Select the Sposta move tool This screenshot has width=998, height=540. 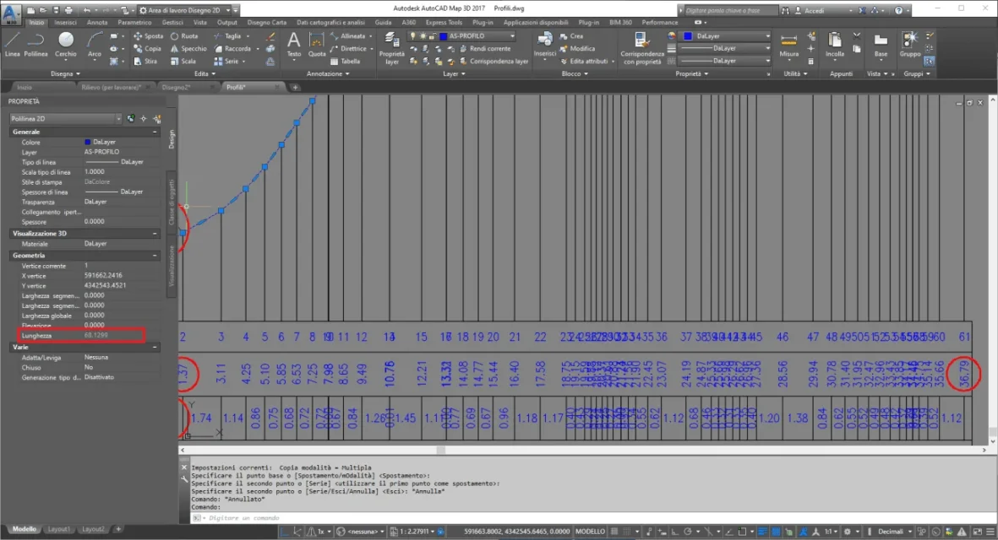pyautogui.click(x=148, y=36)
